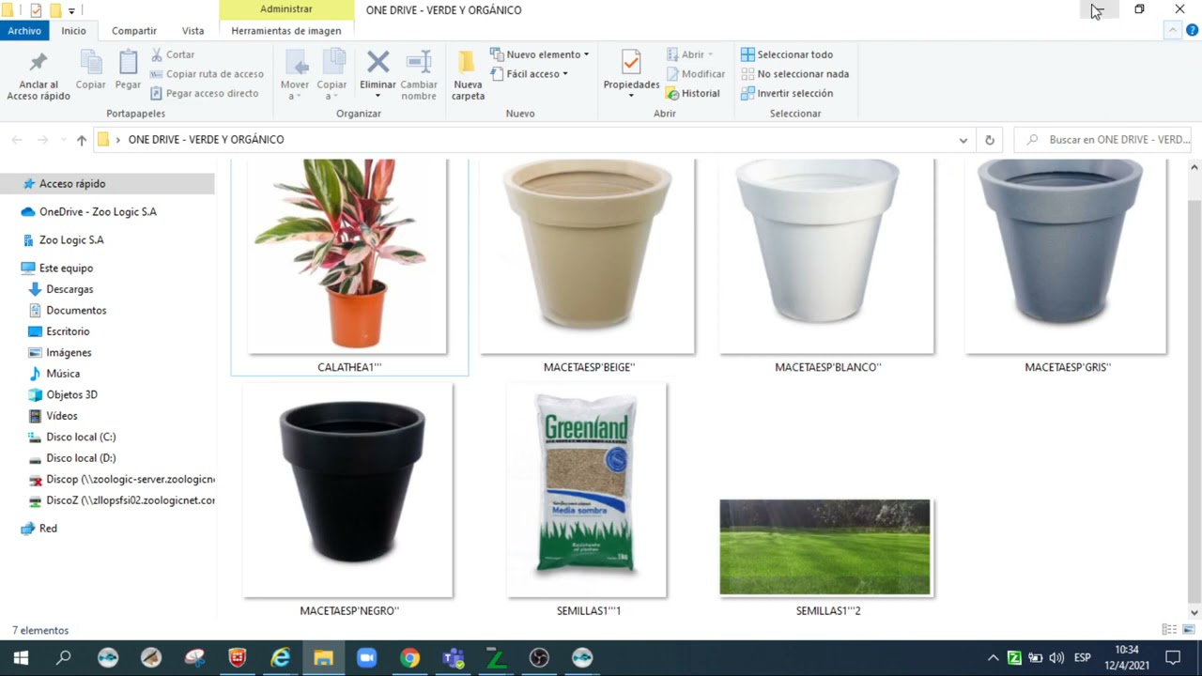Image resolution: width=1202 pixels, height=676 pixels.
Task: Click Historial in the ribbon
Action: point(693,93)
